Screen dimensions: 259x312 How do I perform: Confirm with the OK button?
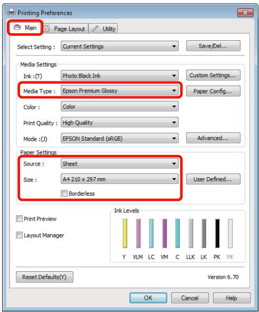click(148, 298)
